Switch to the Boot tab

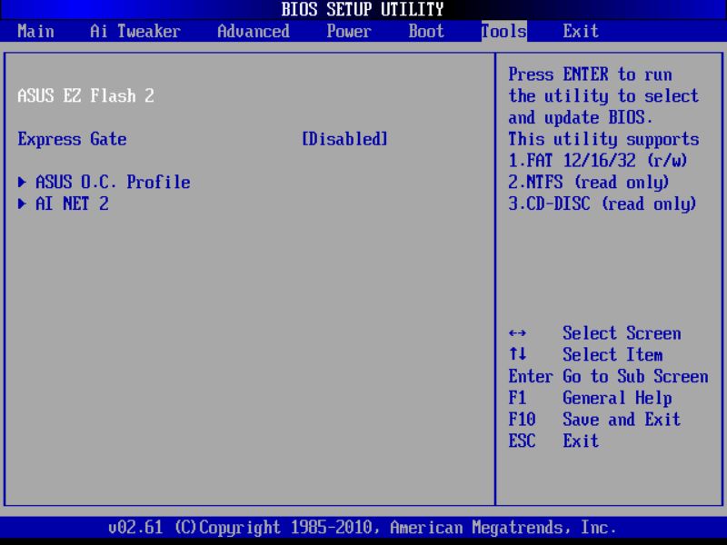pos(425,31)
